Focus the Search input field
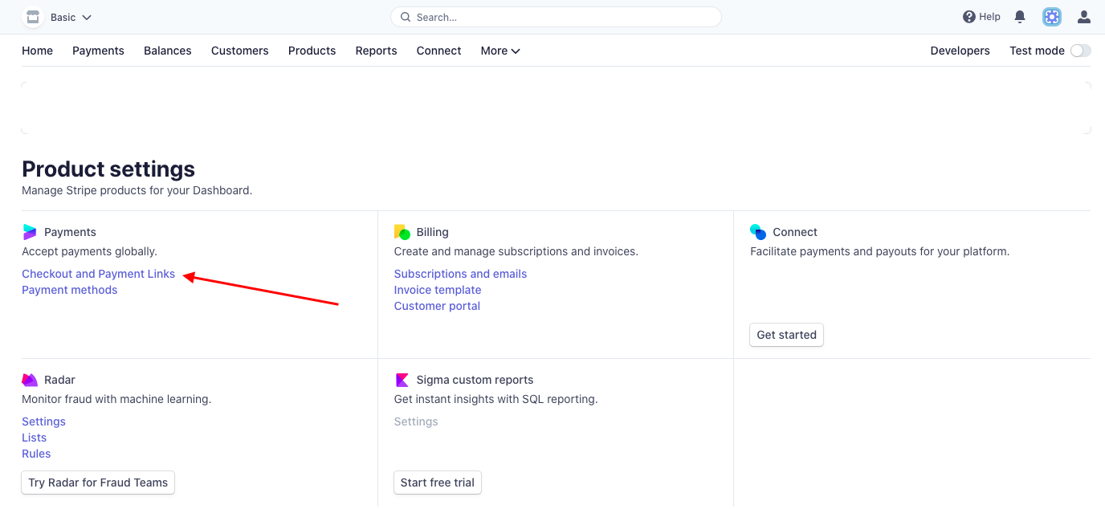The image size is (1105, 509). (562, 17)
